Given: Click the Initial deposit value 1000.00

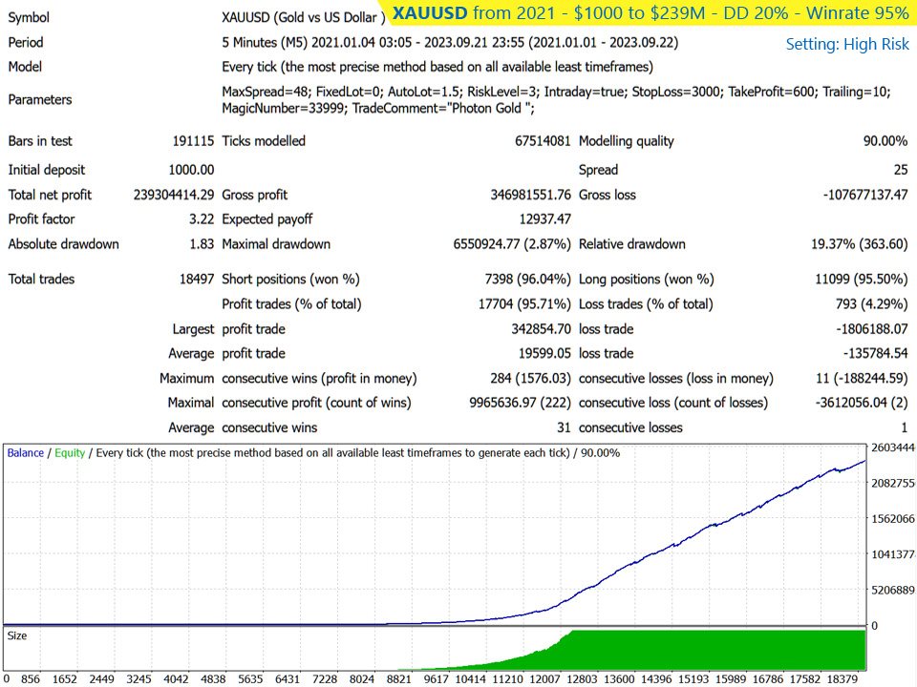Looking at the screenshot, I should [191, 170].
